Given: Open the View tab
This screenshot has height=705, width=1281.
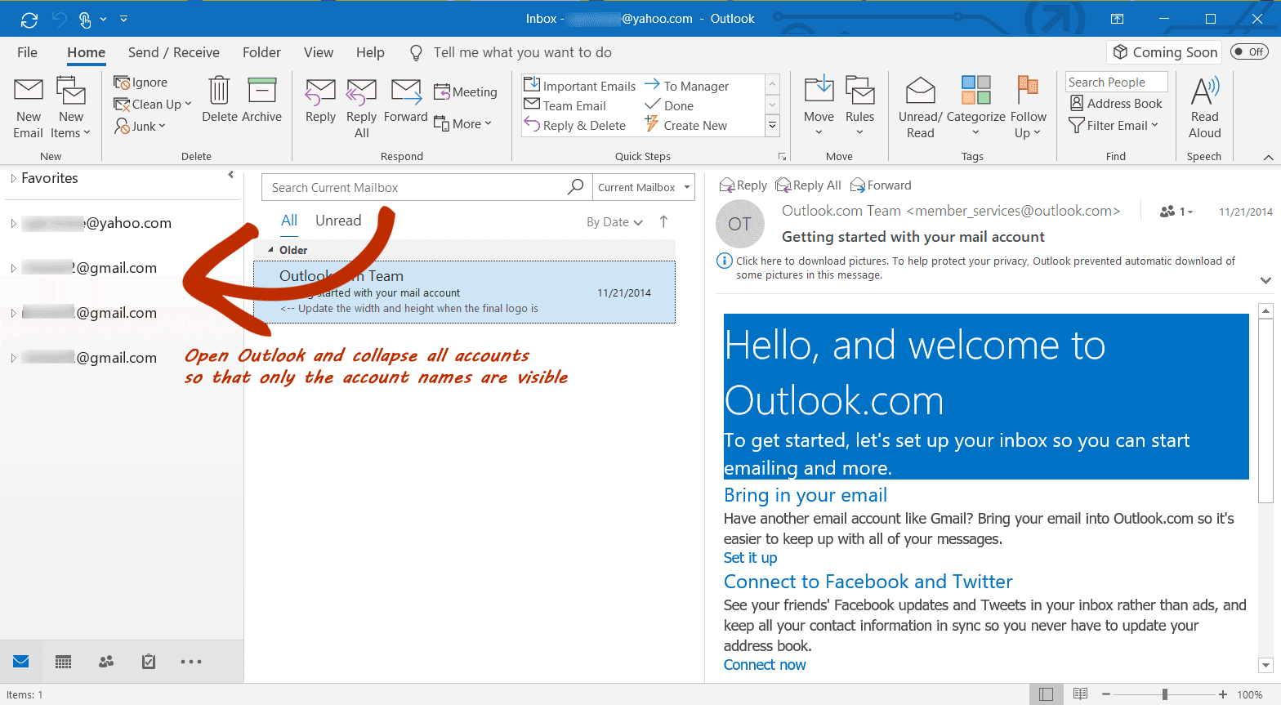Looking at the screenshot, I should coord(319,52).
